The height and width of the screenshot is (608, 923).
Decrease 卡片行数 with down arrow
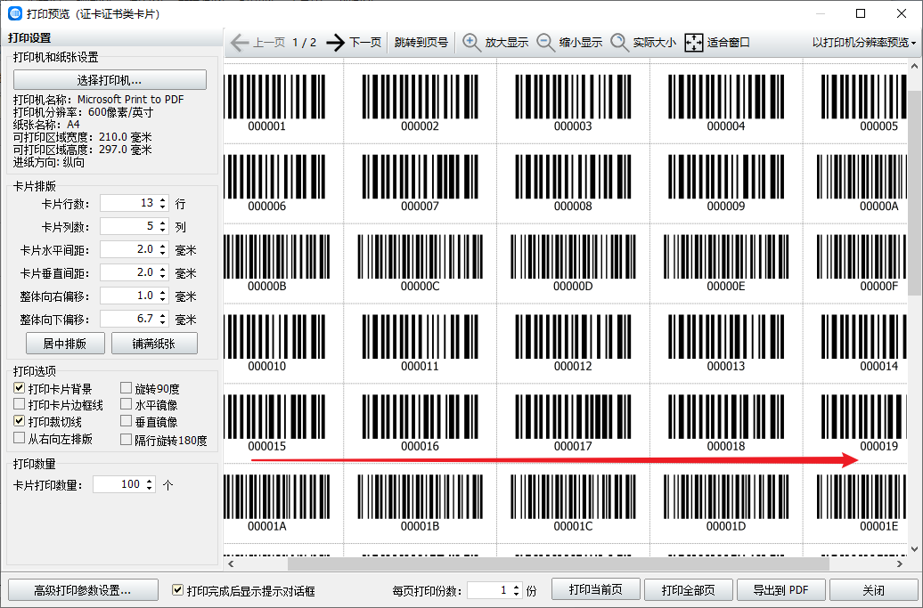pyautogui.click(x=163, y=207)
